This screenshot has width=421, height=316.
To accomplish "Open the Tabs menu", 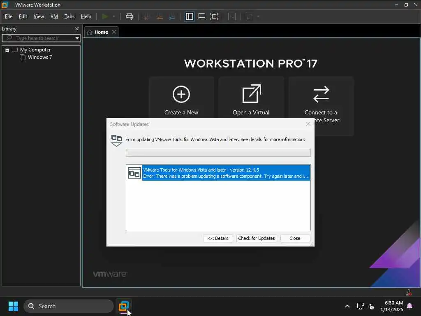I will click(69, 16).
